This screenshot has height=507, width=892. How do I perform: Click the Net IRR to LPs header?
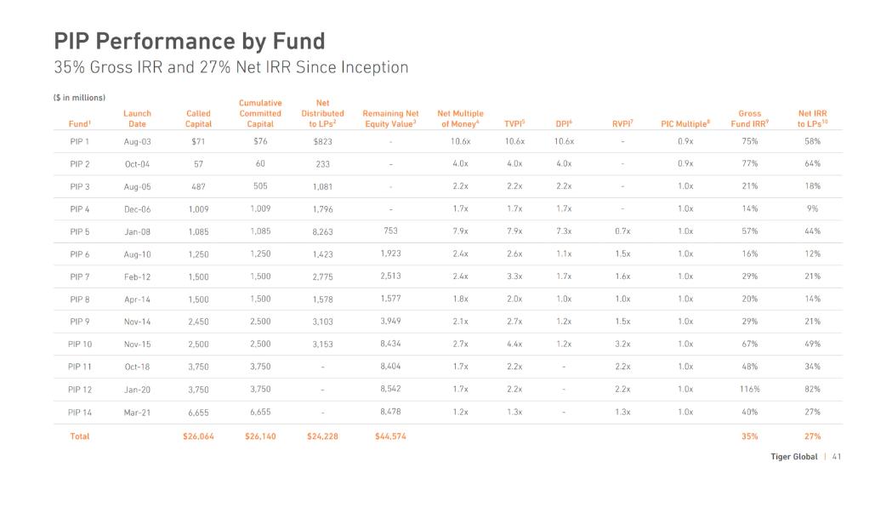point(812,118)
